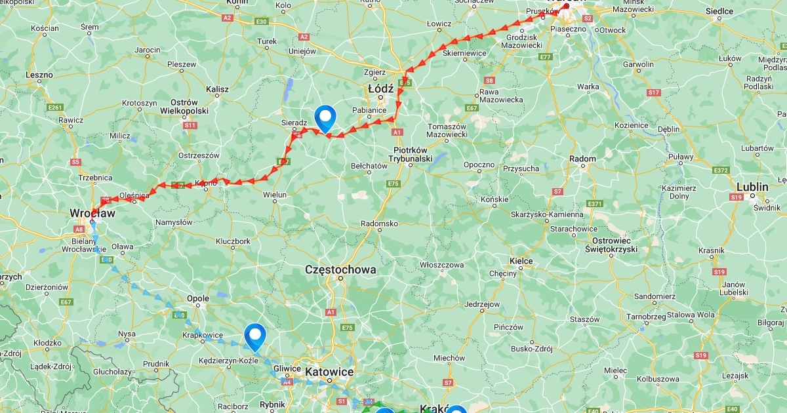
Task: Click the Katowice city label
Action: pos(330,372)
